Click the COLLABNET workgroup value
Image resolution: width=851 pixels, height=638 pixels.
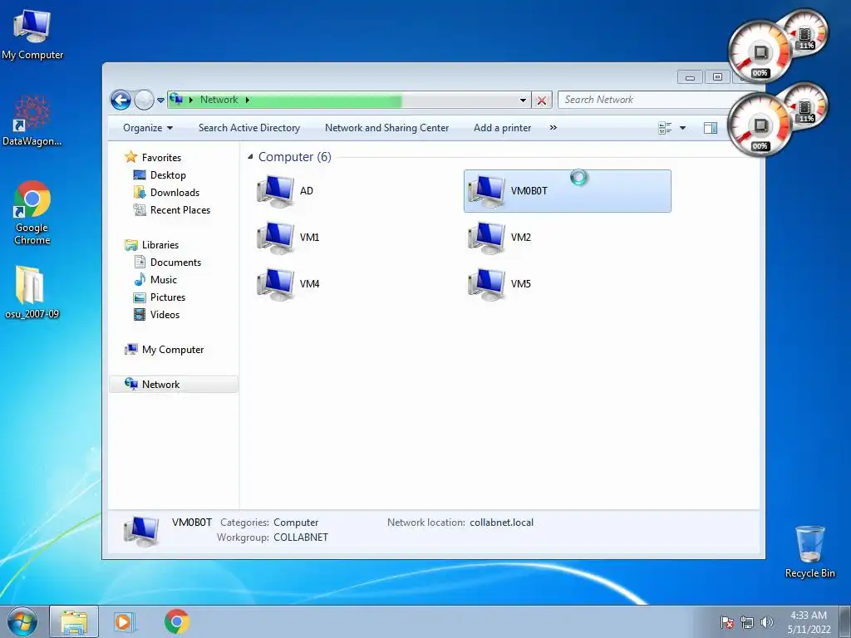(301, 537)
